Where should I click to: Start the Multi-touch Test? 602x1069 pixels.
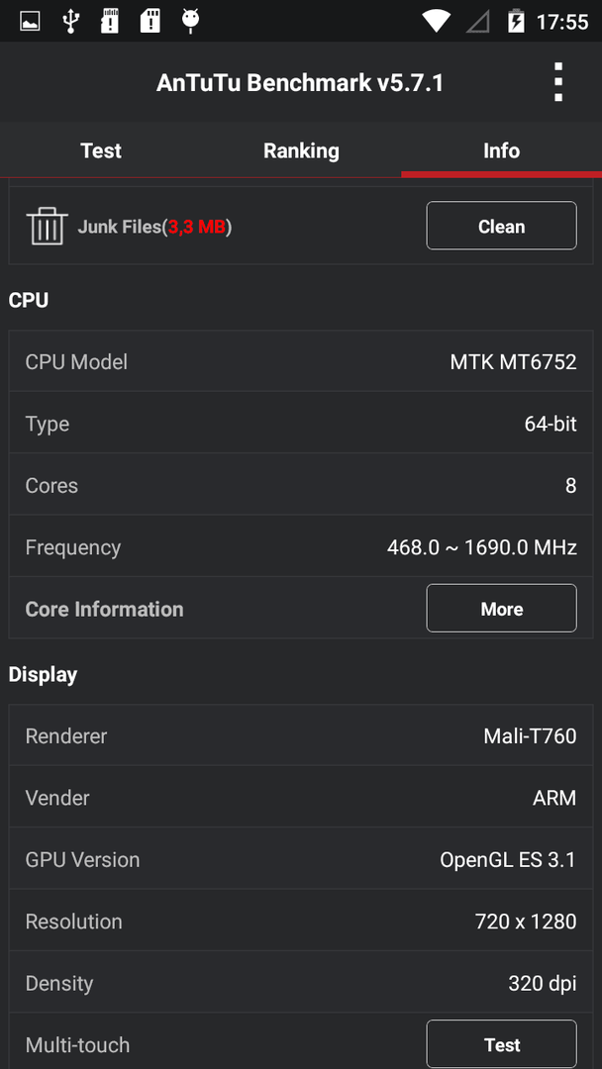501,1044
